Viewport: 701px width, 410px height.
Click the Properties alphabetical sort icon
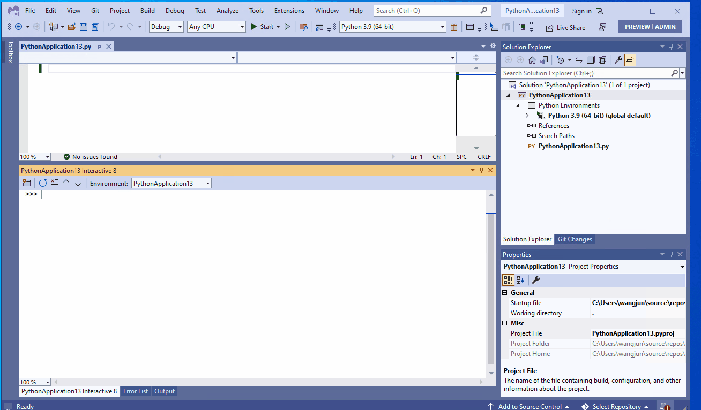click(519, 279)
